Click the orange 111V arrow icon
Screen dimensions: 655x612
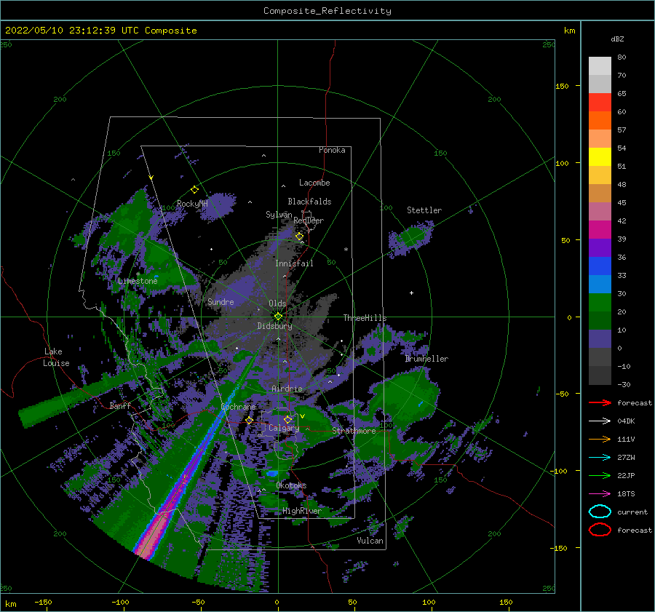click(x=600, y=439)
